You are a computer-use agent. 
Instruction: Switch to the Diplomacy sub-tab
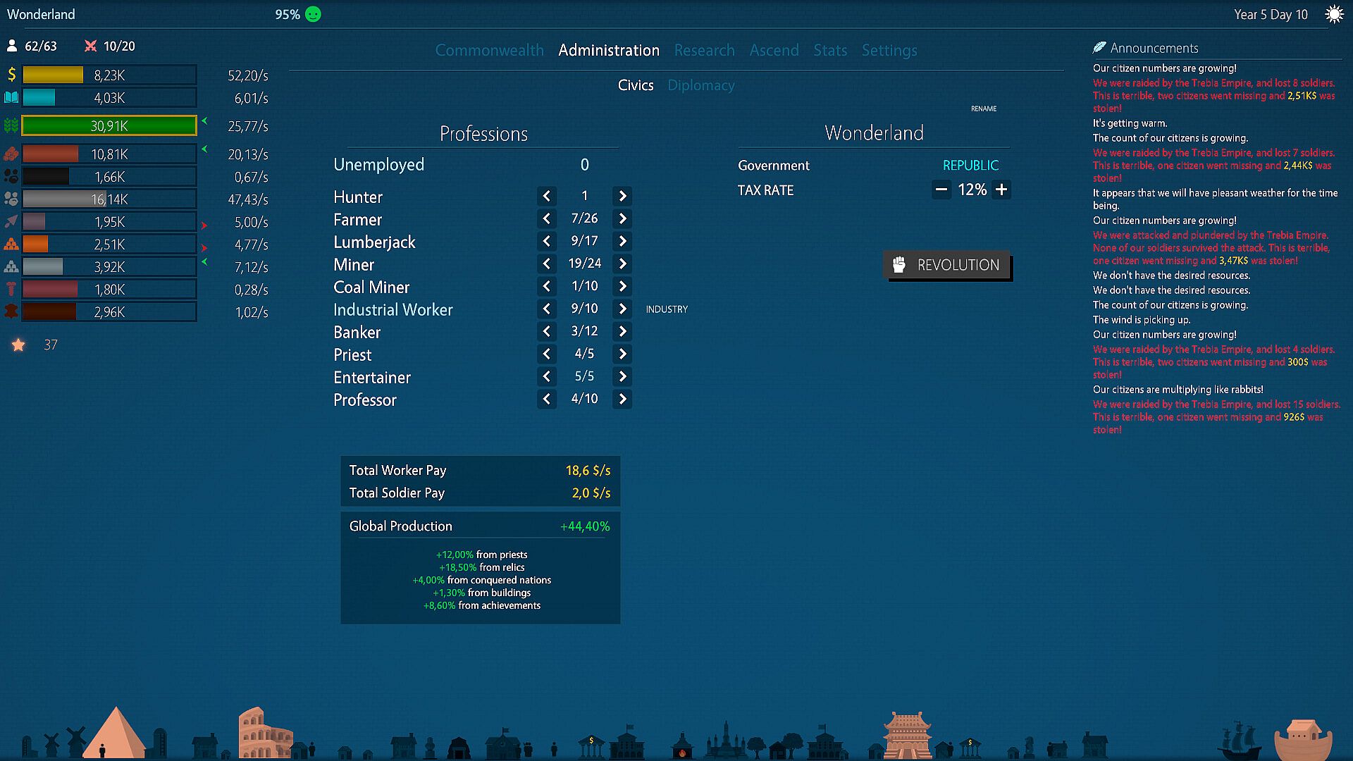(700, 85)
